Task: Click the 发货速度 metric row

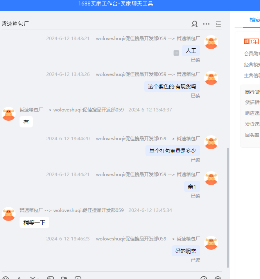Action: (x=253, y=124)
